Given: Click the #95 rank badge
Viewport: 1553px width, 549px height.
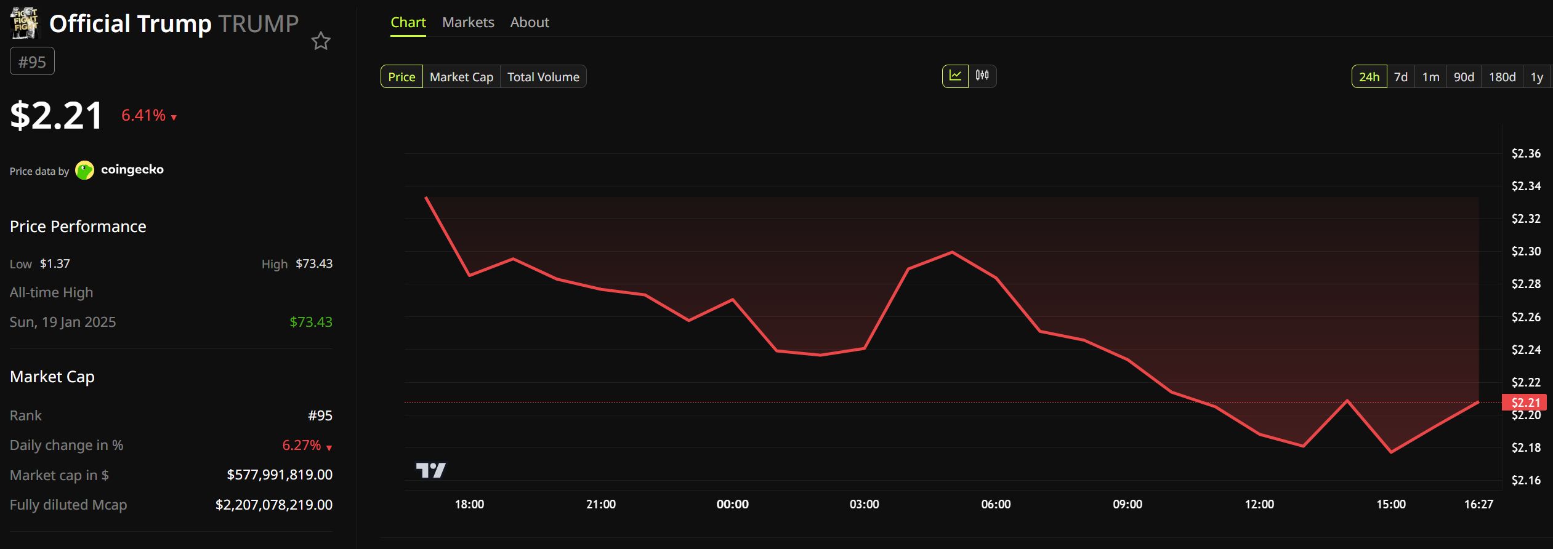Looking at the screenshot, I should click(32, 62).
